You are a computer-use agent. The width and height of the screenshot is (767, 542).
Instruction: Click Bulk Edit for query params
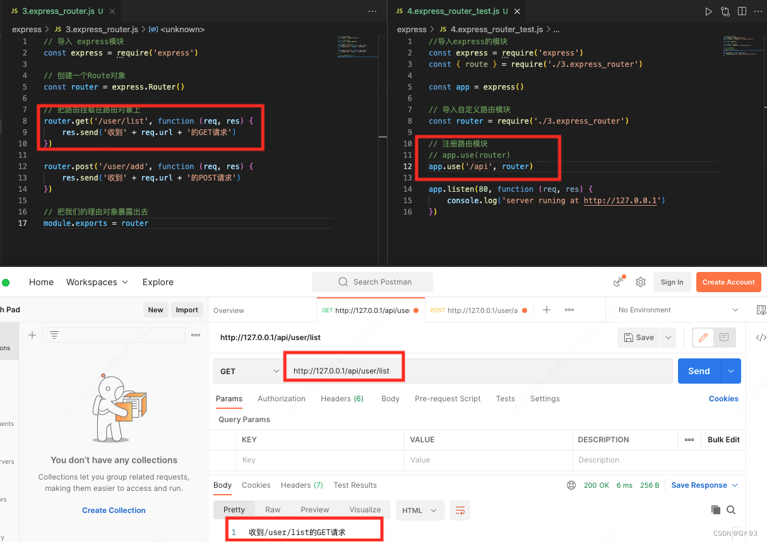click(723, 440)
